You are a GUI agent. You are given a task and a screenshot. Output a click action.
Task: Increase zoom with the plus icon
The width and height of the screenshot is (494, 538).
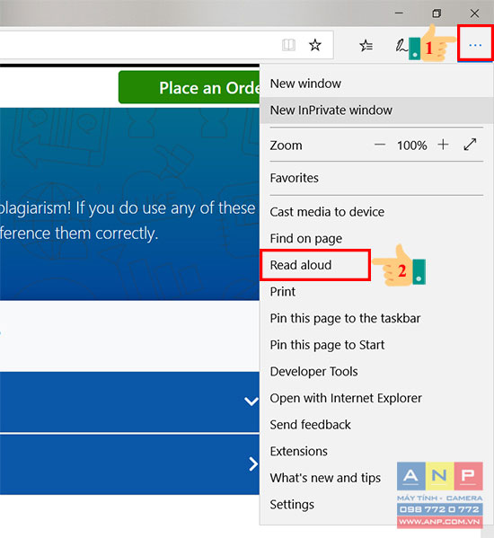coord(443,145)
